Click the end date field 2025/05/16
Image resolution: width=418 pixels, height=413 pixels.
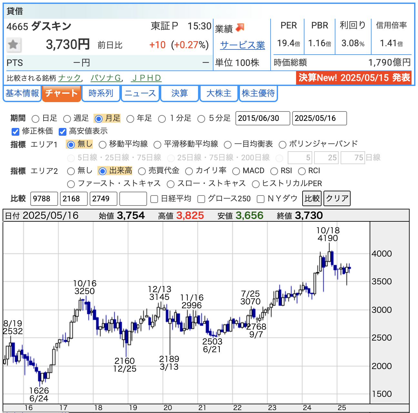(x=320, y=118)
